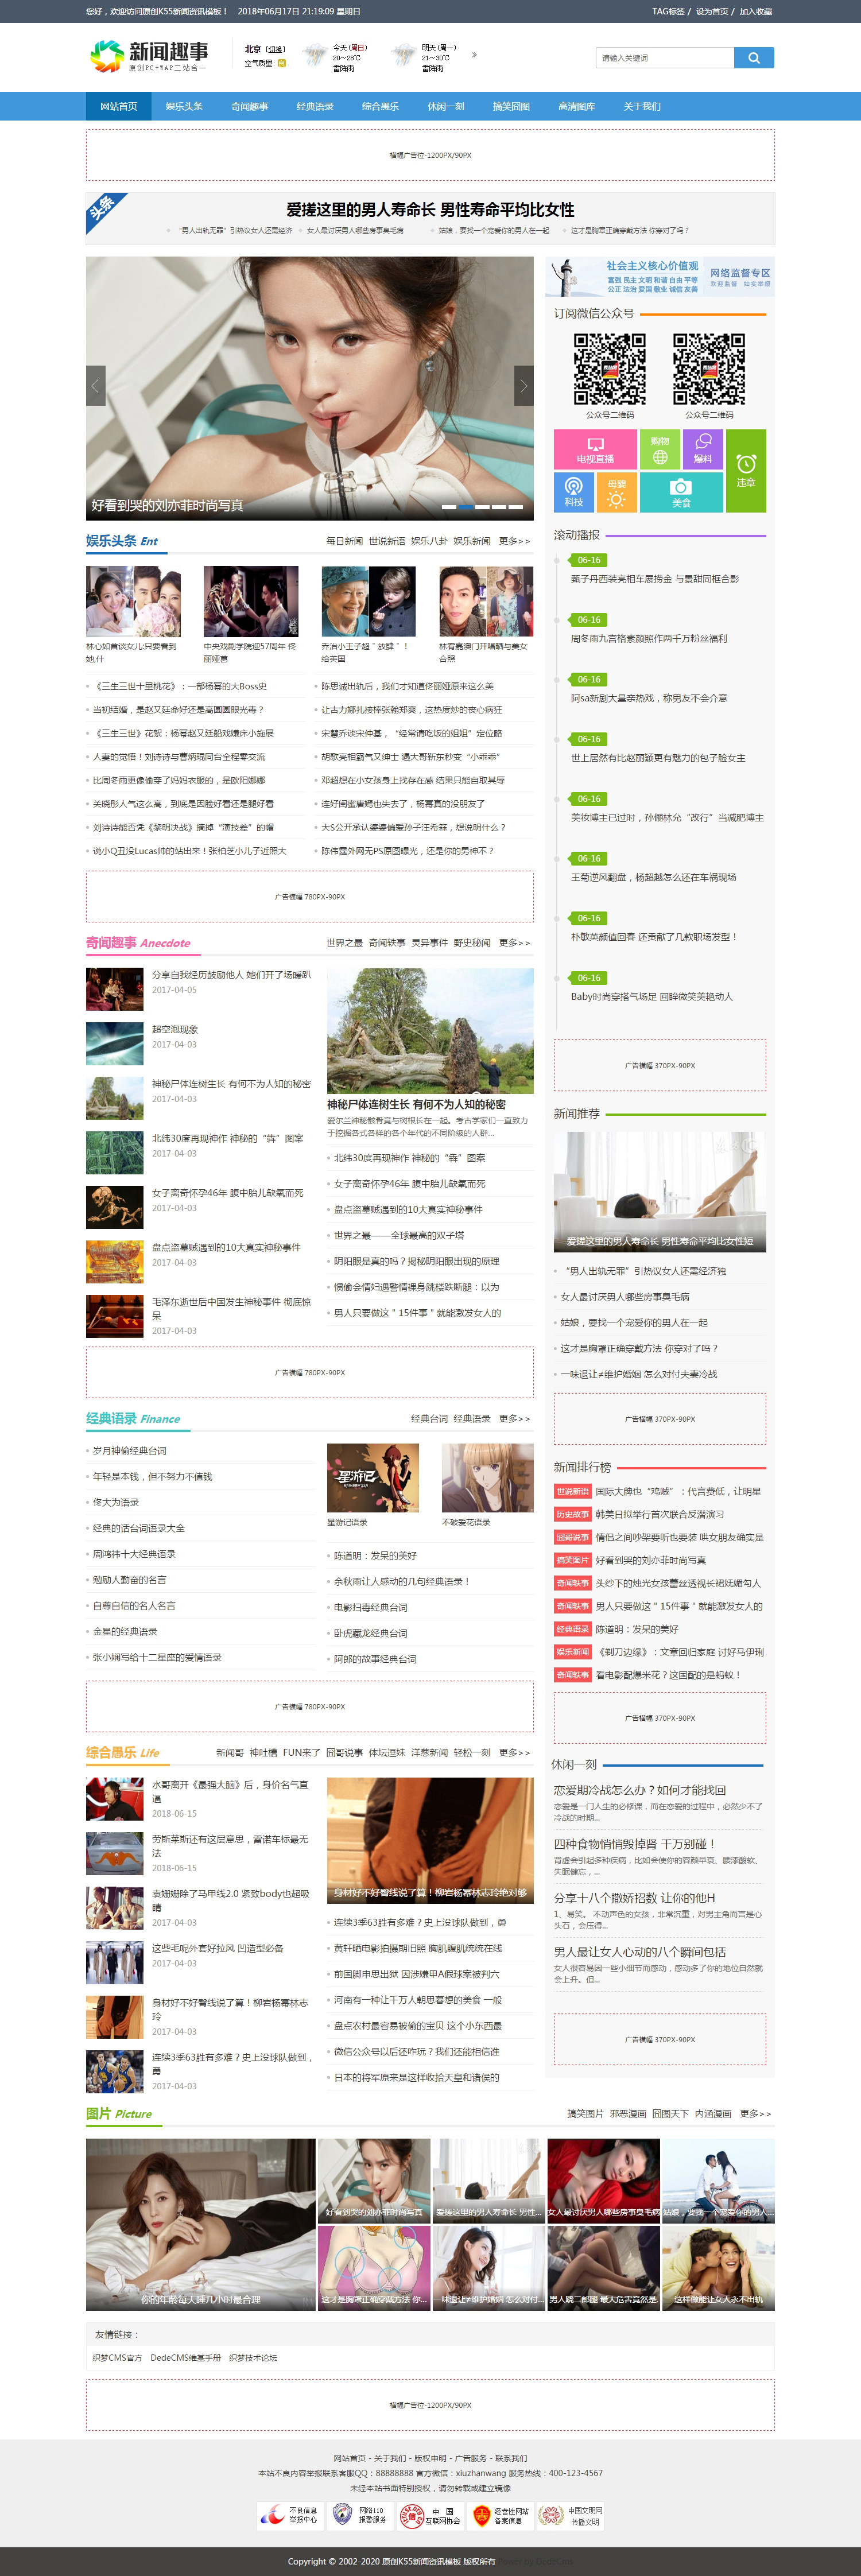This screenshot has height=2576, width=861.
Task: Open the 母婴 sun icon tile
Action: 616,491
